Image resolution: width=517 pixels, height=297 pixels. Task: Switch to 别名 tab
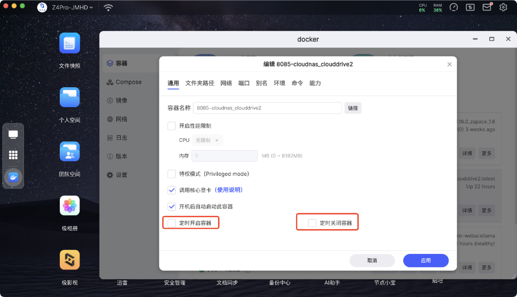coord(261,83)
